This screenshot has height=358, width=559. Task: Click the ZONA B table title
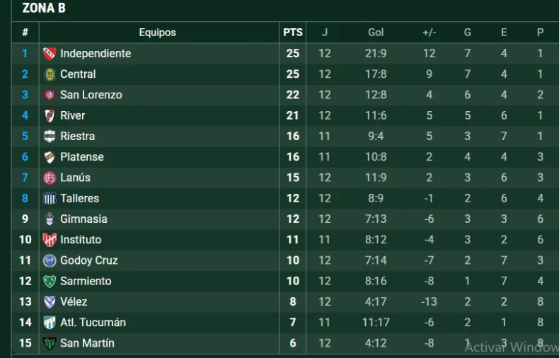point(44,8)
